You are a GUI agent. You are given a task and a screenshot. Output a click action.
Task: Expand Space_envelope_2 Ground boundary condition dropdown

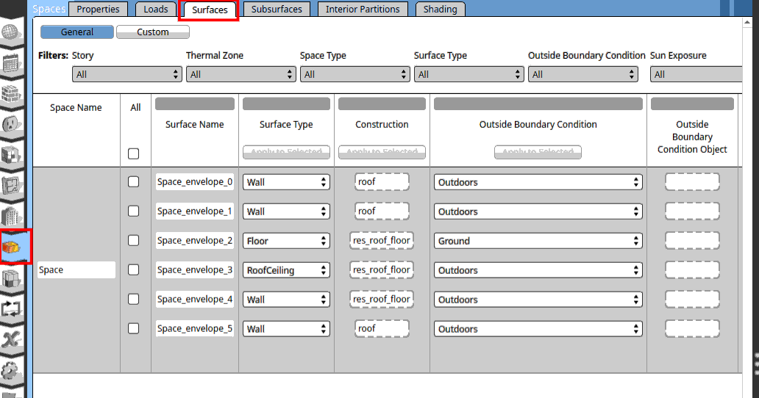[538, 241]
